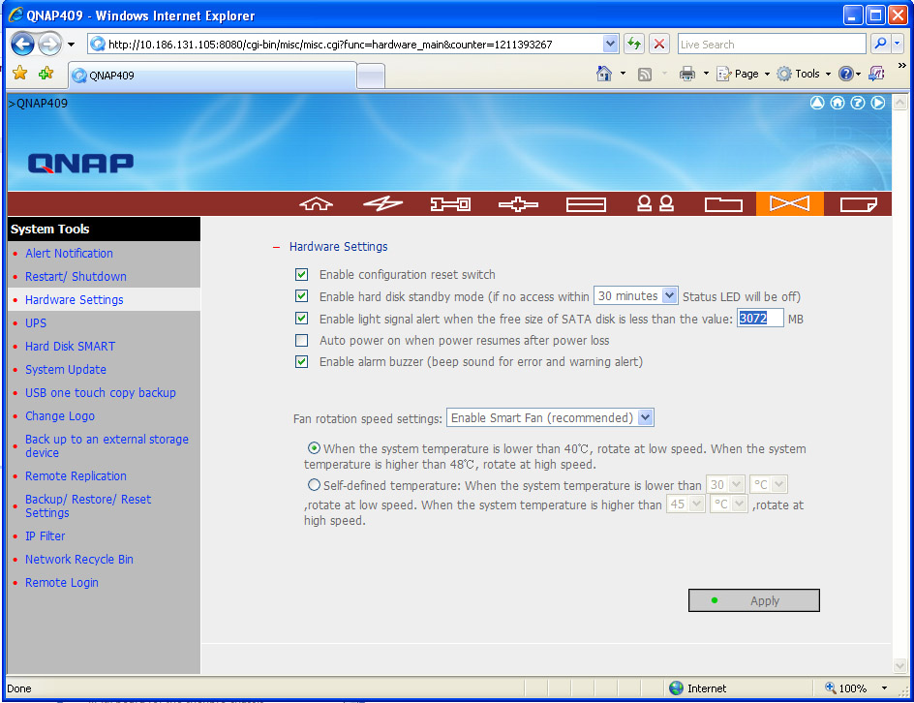Toggle Enable light signal alert checkbox
Image resolution: width=914 pixels, height=703 pixels.
coord(301,319)
